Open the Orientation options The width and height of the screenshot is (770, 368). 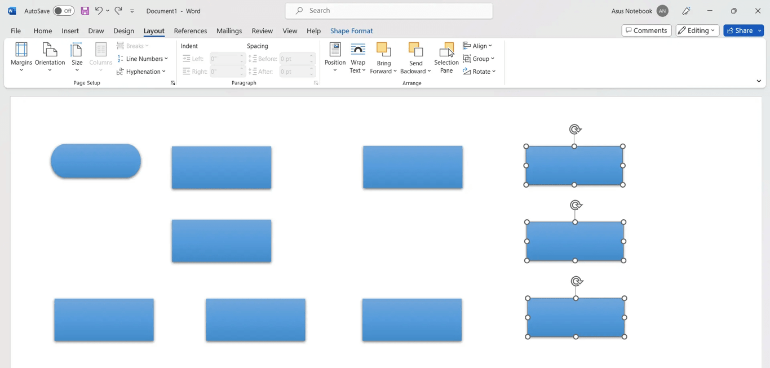[x=50, y=57]
